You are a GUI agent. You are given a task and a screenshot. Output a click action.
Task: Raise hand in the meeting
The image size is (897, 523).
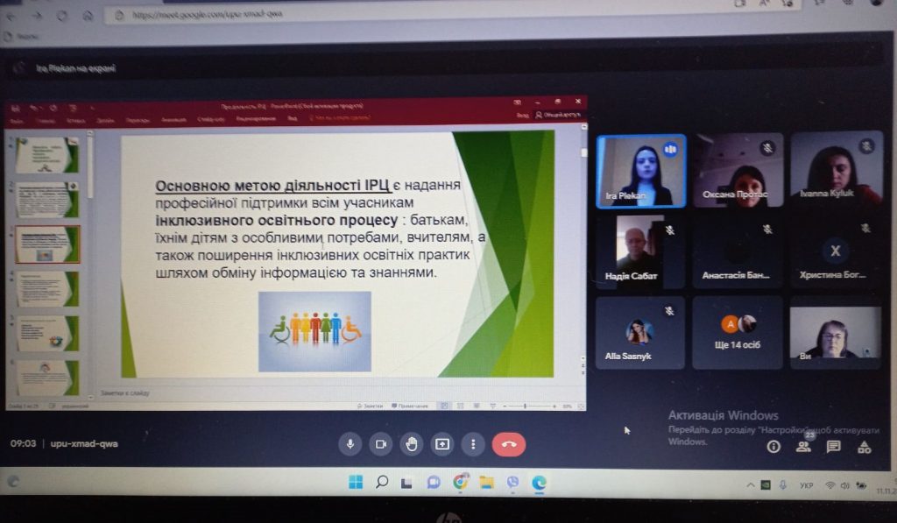pos(412,444)
